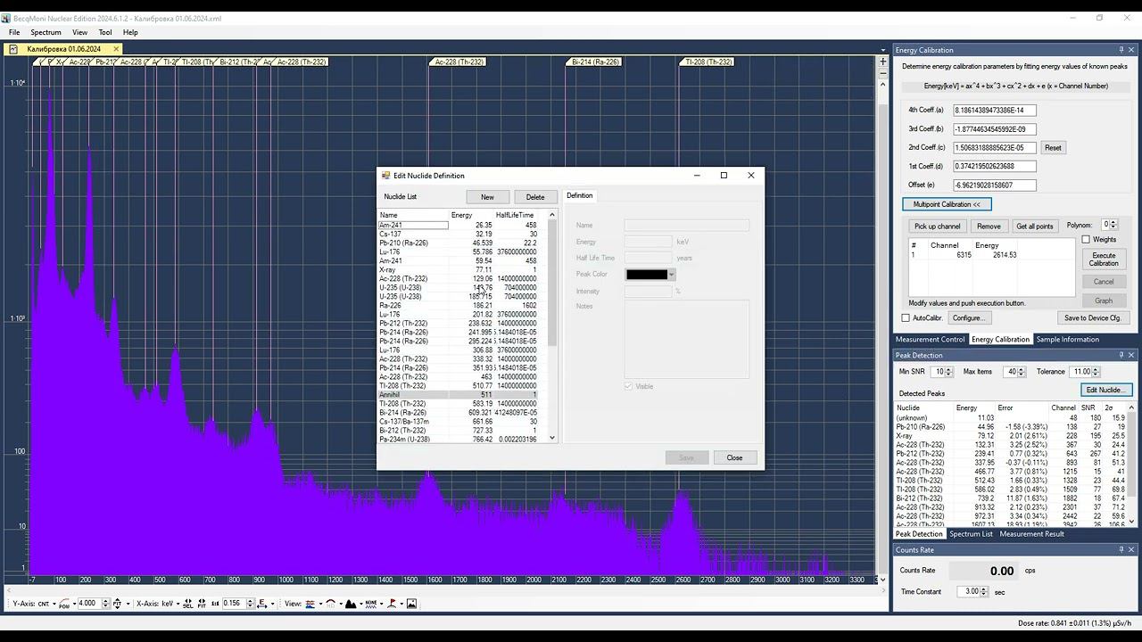1142x642 pixels.
Task: Open the Peak Color dropdown
Action: [x=671, y=275]
